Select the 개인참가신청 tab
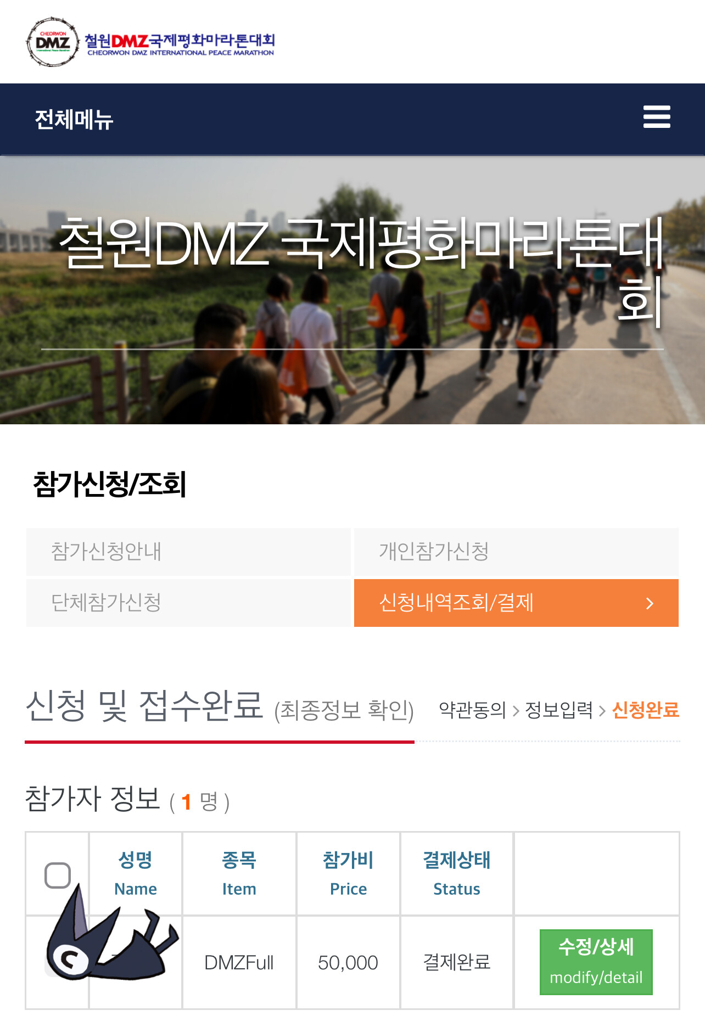The image size is (705, 1027). point(516,552)
